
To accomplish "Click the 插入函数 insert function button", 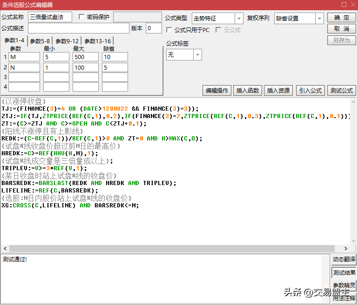I will (x=248, y=91).
